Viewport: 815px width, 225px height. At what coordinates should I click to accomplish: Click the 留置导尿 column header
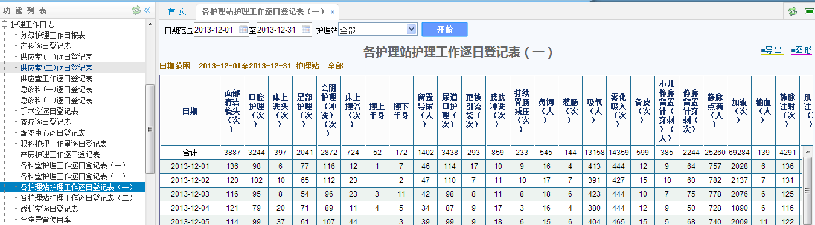click(x=425, y=111)
